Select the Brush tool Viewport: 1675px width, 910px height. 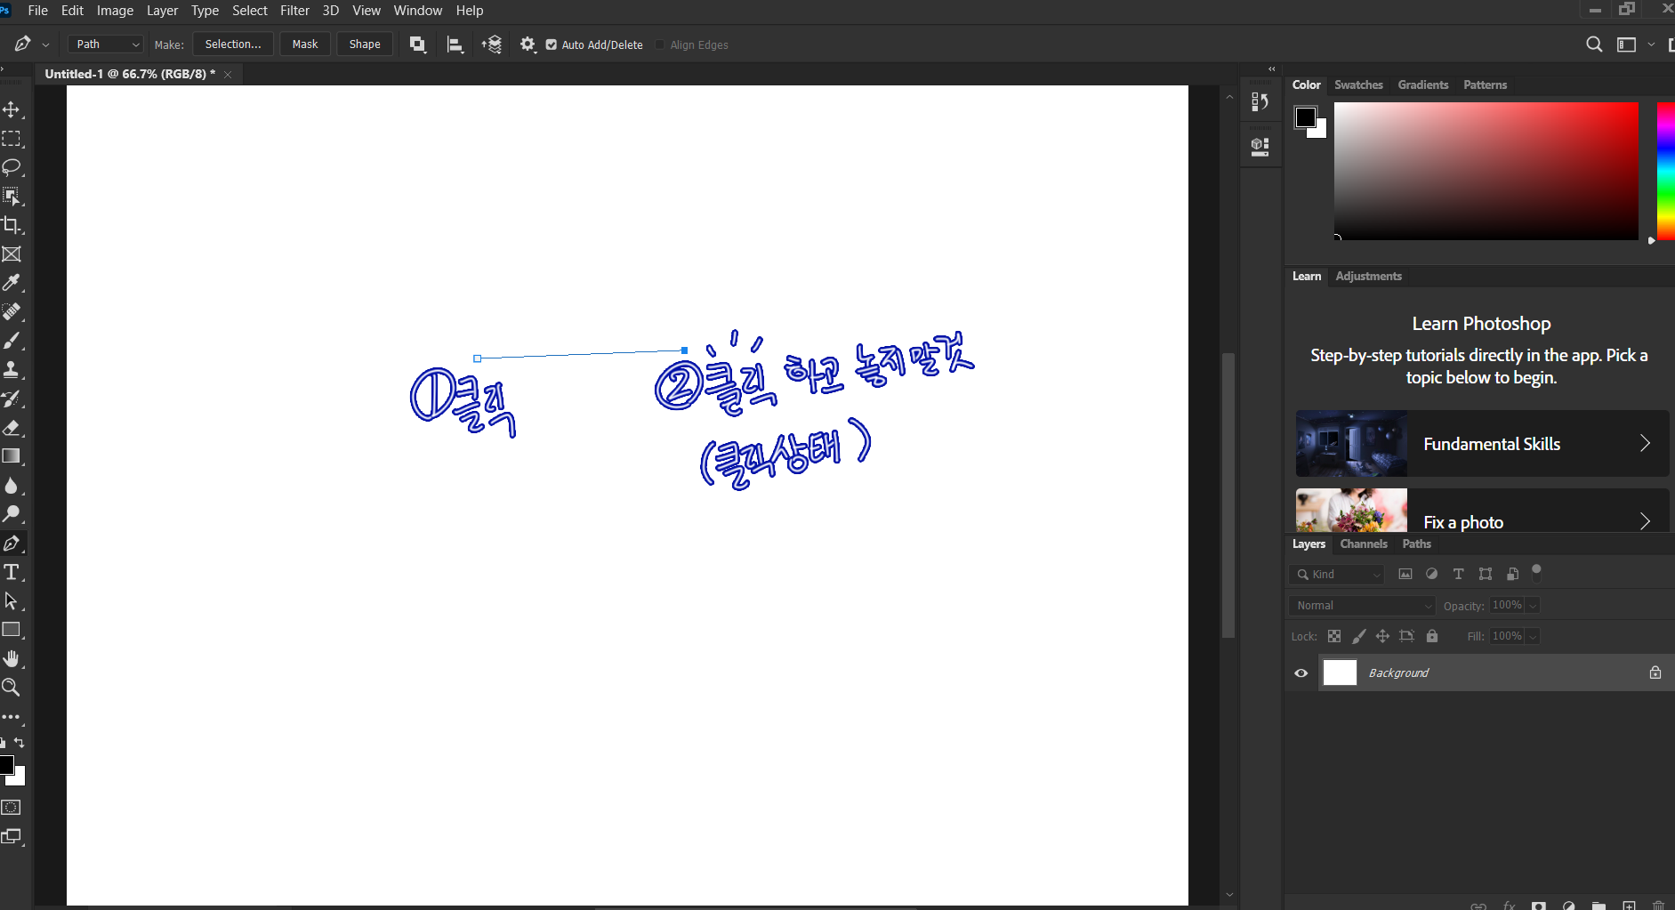(12, 341)
